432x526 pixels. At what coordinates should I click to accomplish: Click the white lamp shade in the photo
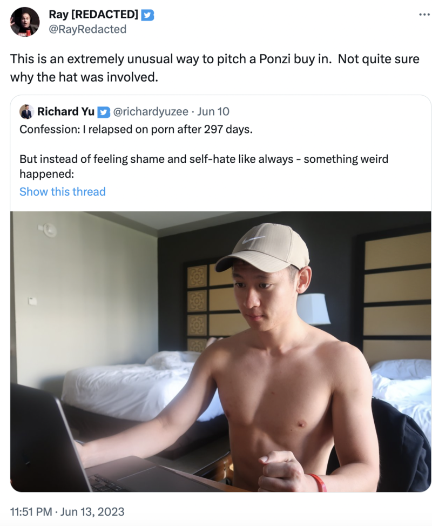pos(313,309)
